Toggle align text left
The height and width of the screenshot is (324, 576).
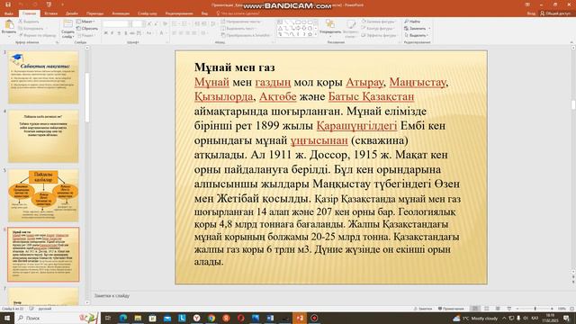tap(175, 33)
